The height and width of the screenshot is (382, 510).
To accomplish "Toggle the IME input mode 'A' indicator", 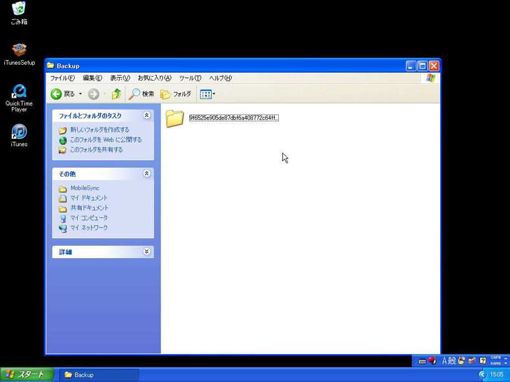I will click(444, 361).
